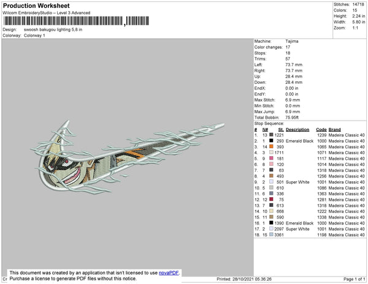
Task: Click the Brand column header
Action: click(334, 130)
